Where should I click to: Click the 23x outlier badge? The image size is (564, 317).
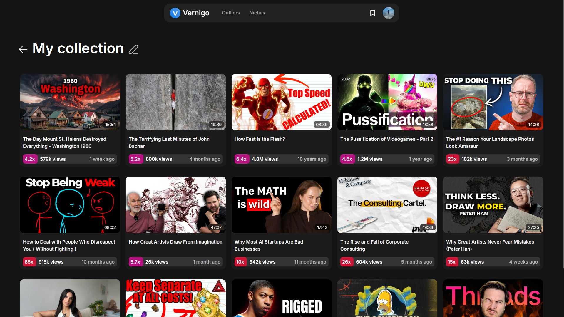(452, 159)
